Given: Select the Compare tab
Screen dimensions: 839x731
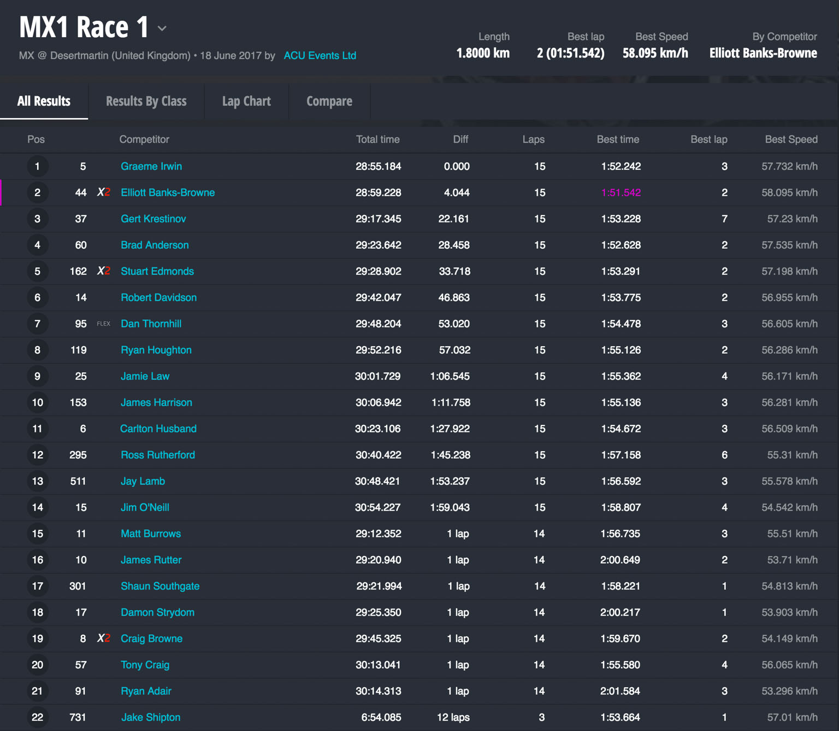Looking at the screenshot, I should [x=329, y=101].
